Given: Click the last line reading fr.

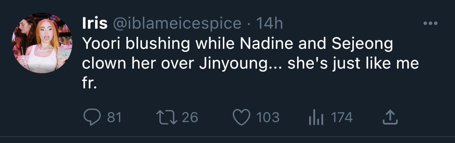Looking at the screenshot, I should pos(89,84).
